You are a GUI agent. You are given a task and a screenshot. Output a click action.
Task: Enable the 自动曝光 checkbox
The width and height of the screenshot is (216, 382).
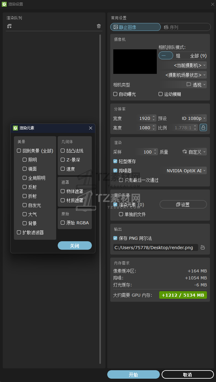coord(115,94)
